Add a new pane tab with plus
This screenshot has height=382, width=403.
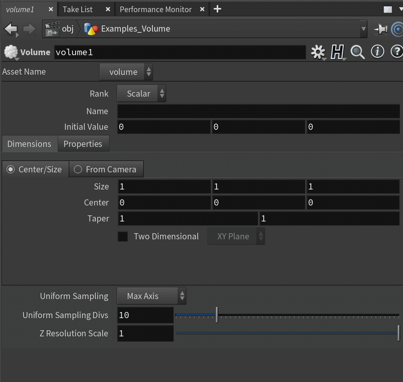click(218, 9)
